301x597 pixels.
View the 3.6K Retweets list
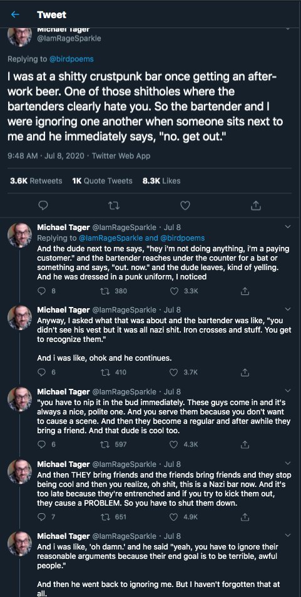pos(36,181)
